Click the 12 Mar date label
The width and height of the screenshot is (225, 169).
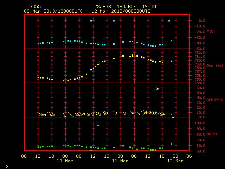(x=175, y=161)
